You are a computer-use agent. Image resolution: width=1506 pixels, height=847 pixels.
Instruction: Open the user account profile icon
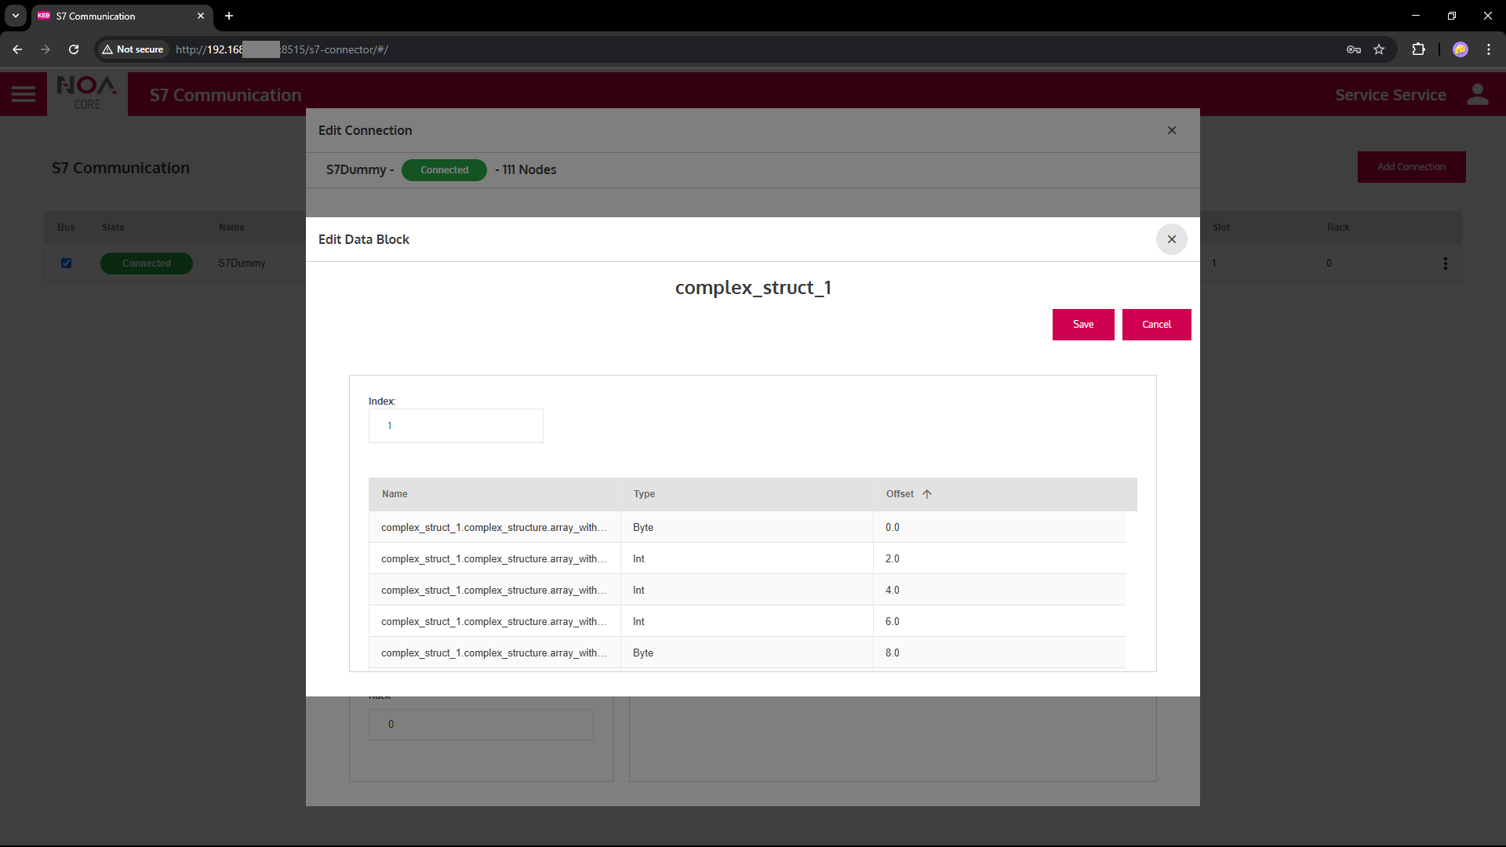coord(1477,95)
